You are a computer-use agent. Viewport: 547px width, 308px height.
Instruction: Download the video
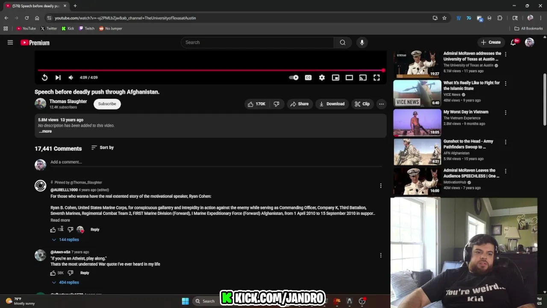(x=332, y=104)
